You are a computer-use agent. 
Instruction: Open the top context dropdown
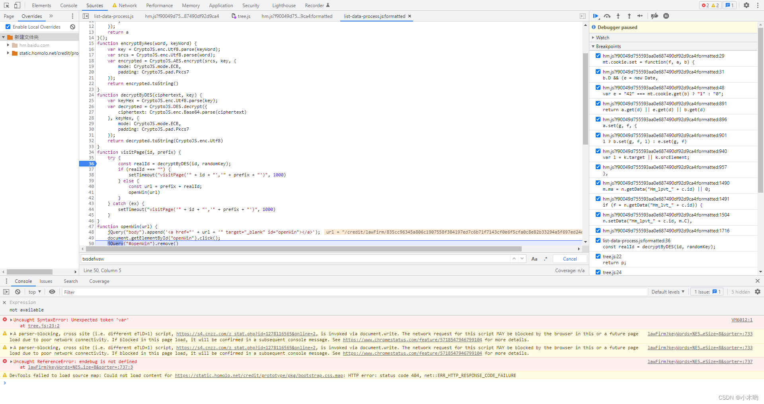35,292
